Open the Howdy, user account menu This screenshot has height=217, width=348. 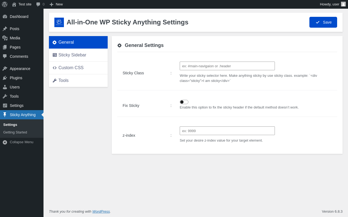click(330, 4)
